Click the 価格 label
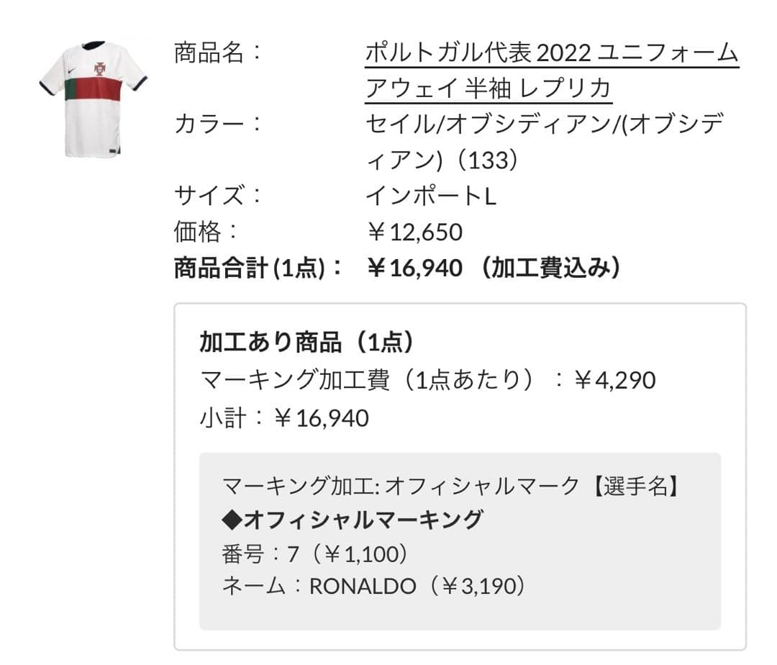This screenshot has width=777, height=665. (206, 232)
